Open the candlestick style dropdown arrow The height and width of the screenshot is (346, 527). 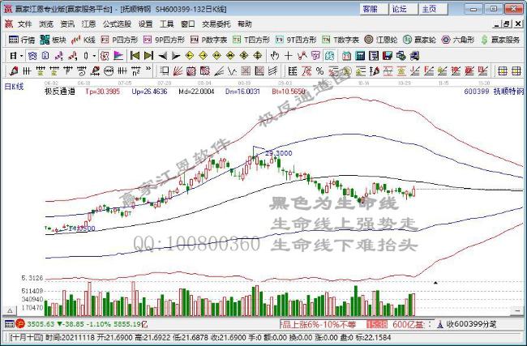[x=94, y=56]
